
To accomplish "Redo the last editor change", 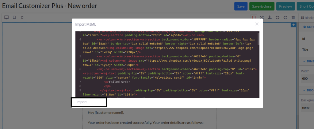I will point(285,17).
